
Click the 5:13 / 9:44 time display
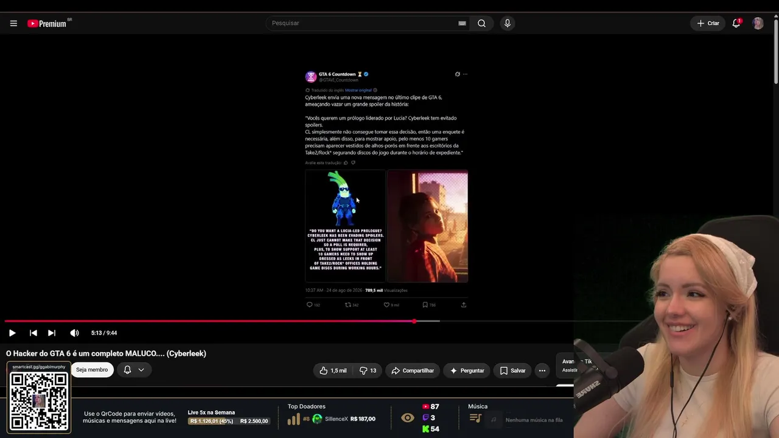104,333
